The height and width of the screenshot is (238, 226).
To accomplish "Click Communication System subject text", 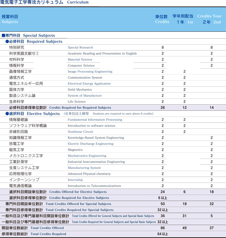I will point(85,78).
